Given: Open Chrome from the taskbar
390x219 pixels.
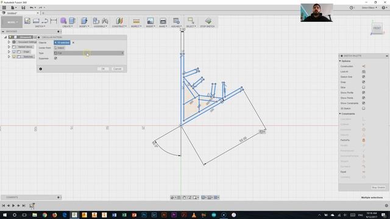Looking at the screenshot, I should [x=44, y=215].
